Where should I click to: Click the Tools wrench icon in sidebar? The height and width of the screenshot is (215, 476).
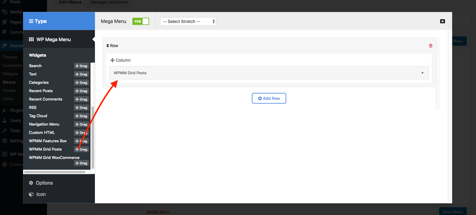(4, 131)
